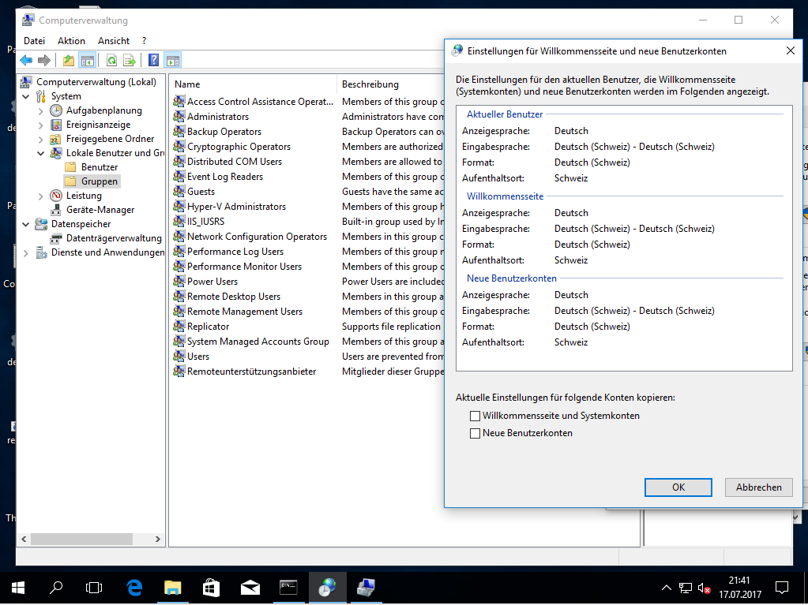Viewport: 808px width, 605px height.
Task: Click Abbrechen to cancel the dialog
Action: click(x=758, y=487)
